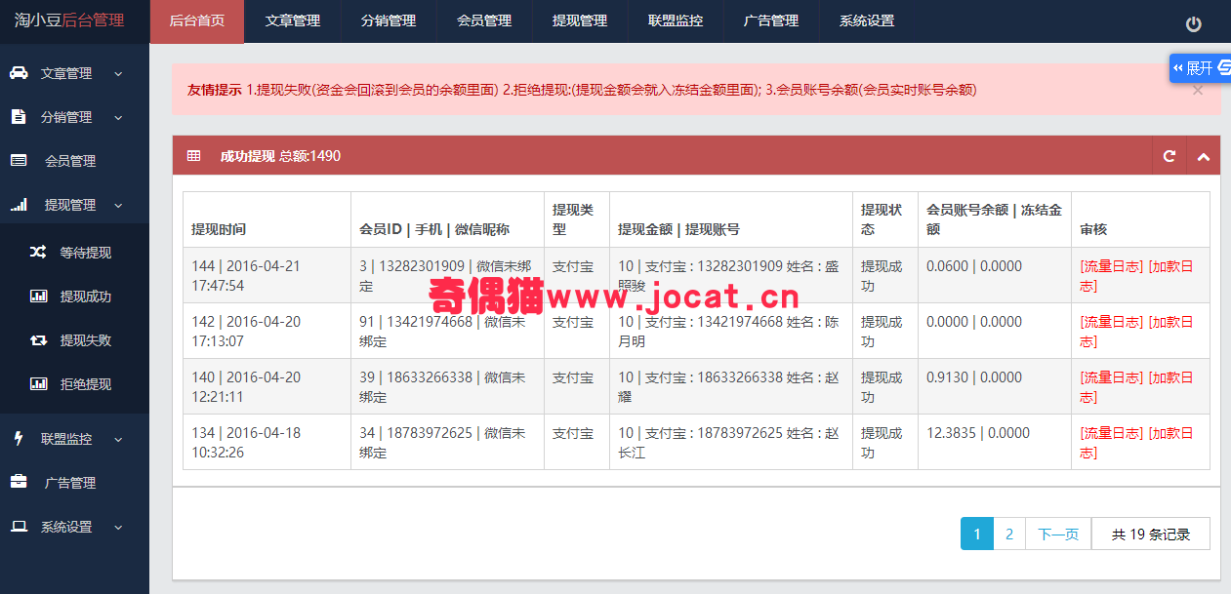Click the refresh icon in panel header

[x=1169, y=156]
